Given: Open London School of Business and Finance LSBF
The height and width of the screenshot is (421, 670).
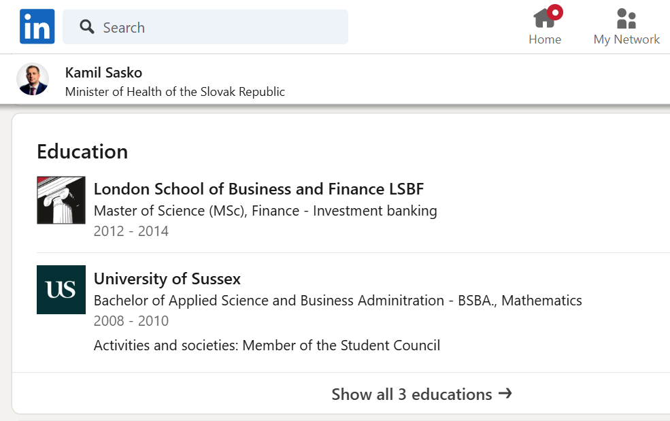Looking at the screenshot, I should [x=258, y=189].
